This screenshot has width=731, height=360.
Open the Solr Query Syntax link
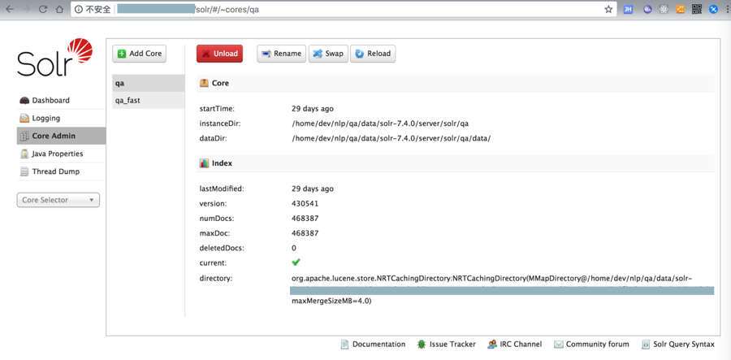(678, 344)
